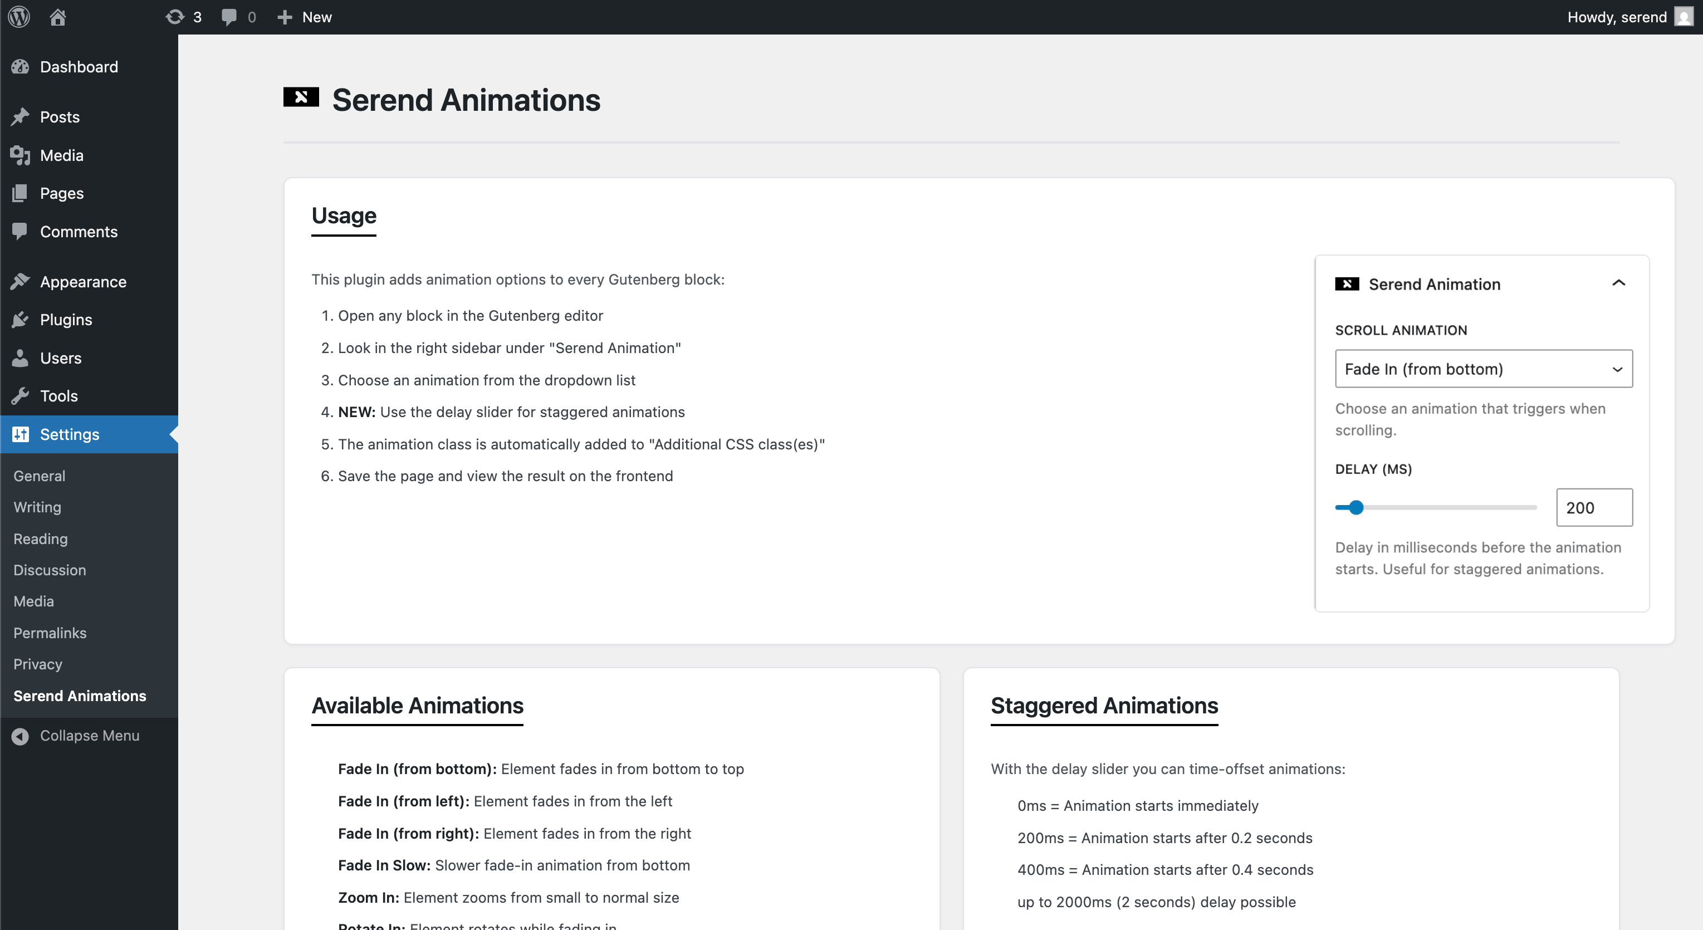Click the WordPress logo in the admin bar
1703x930 pixels.
(18, 17)
